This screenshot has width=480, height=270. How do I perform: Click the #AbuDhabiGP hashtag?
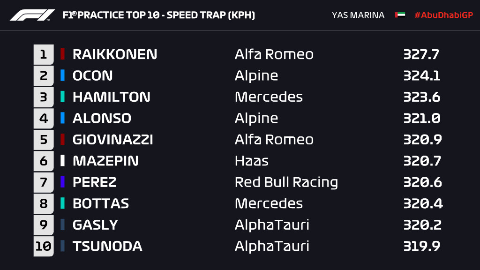pos(443,15)
